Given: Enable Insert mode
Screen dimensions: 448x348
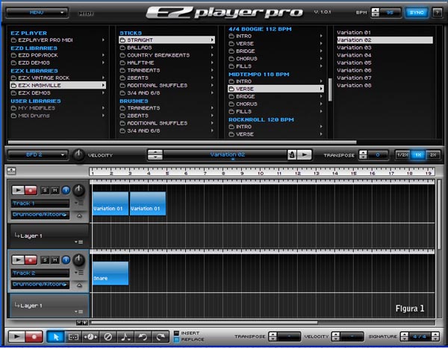Looking at the screenshot, I should [176, 333].
